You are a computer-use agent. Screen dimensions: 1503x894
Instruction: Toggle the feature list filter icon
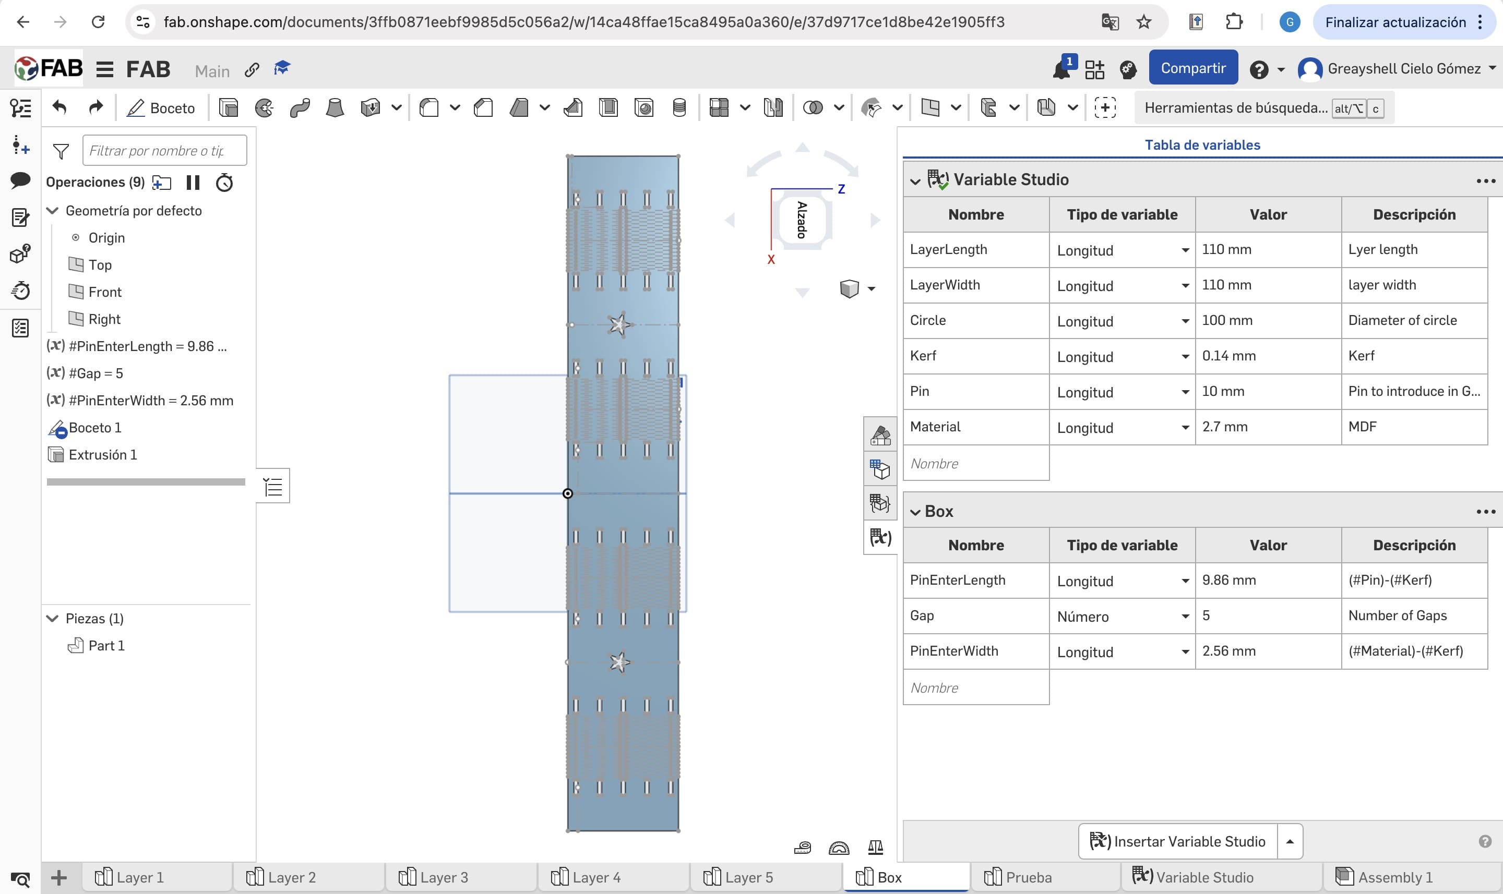tap(61, 151)
